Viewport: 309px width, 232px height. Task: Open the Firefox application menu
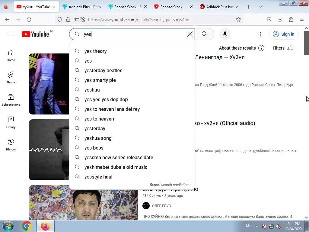click(x=302, y=19)
